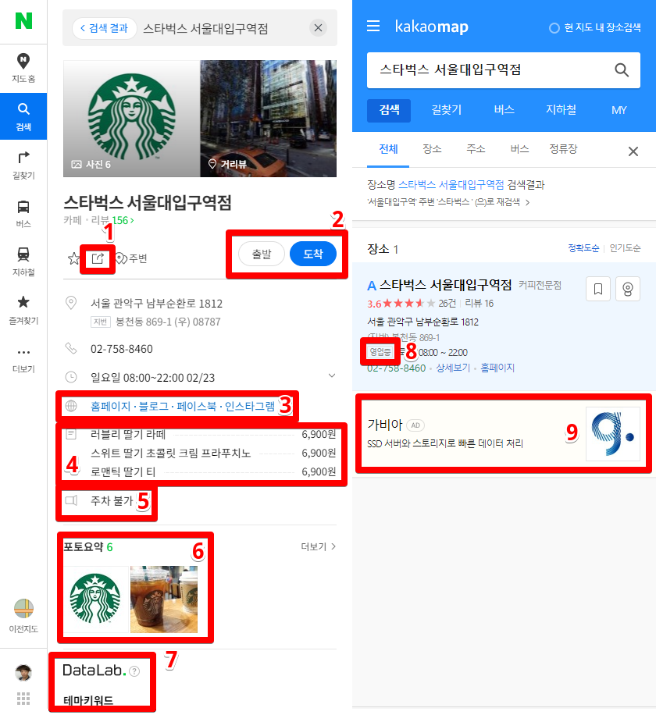Click the share icon next to star
656x715 pixels.
pyautogui.click(x=98, y=258)
